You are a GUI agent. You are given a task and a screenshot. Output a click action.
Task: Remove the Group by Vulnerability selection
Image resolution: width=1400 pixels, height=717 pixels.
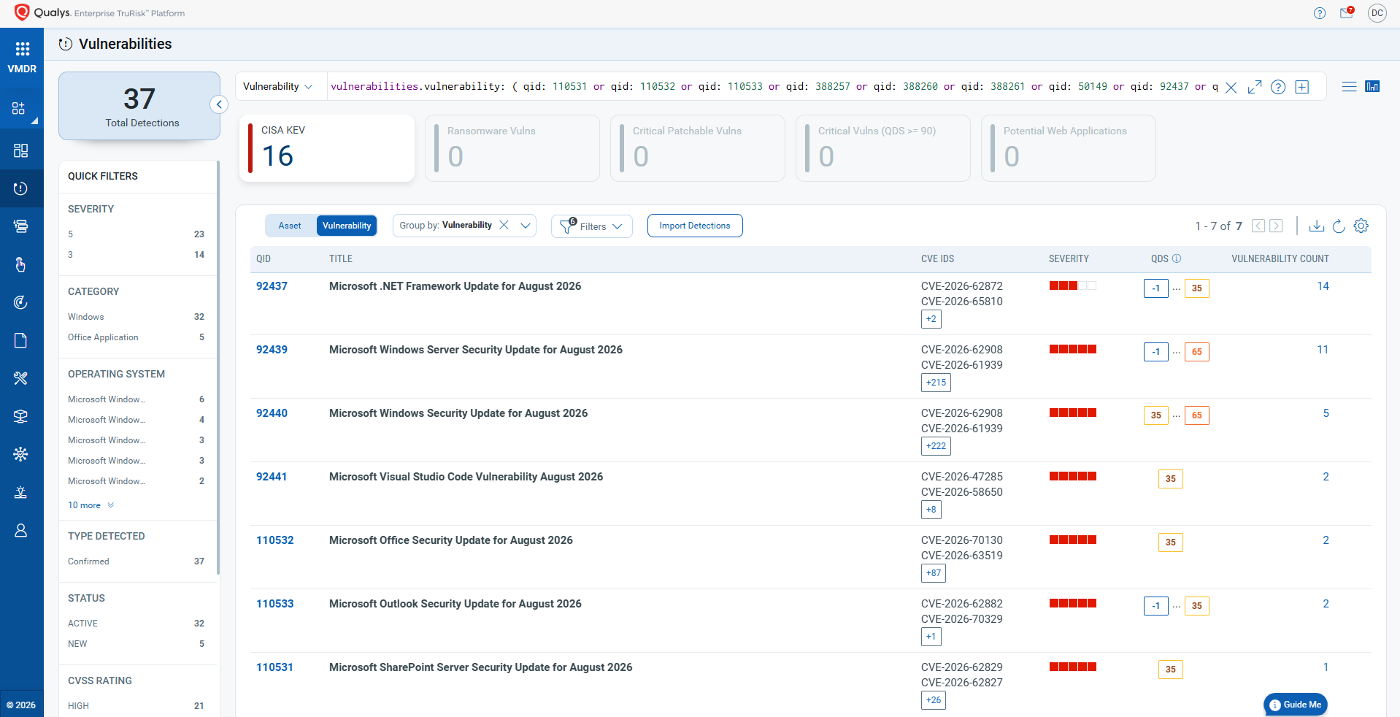[504, 225]
